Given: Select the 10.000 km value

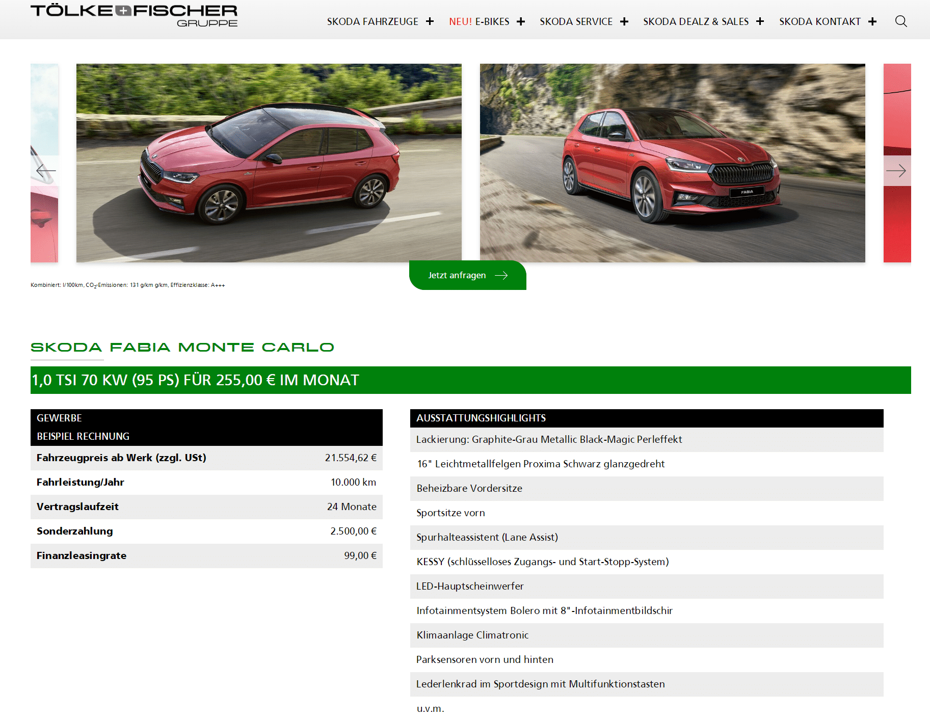Looking at the screenshot, I should pyautogui.click(x=354, y=482).
